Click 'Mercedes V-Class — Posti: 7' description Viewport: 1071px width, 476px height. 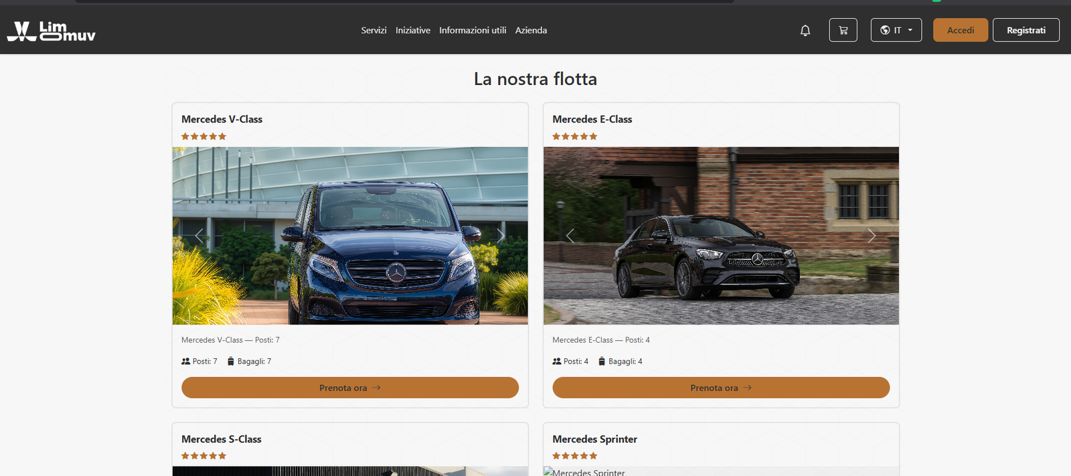click(230, 340)
